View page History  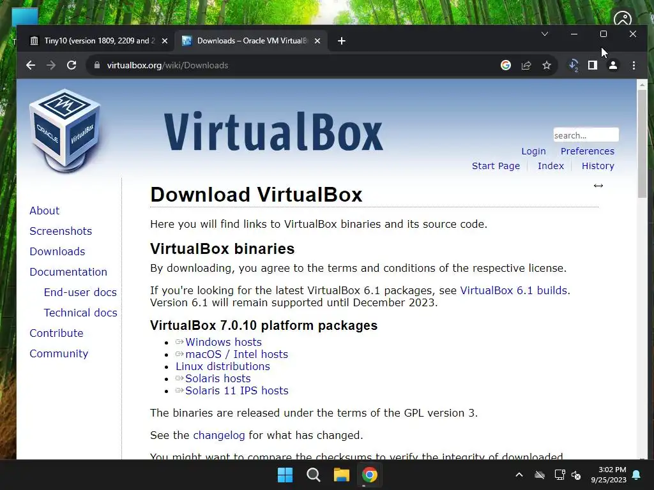(598, 166)
